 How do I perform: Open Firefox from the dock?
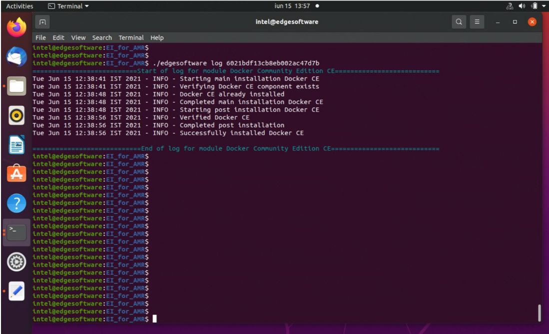16,27
